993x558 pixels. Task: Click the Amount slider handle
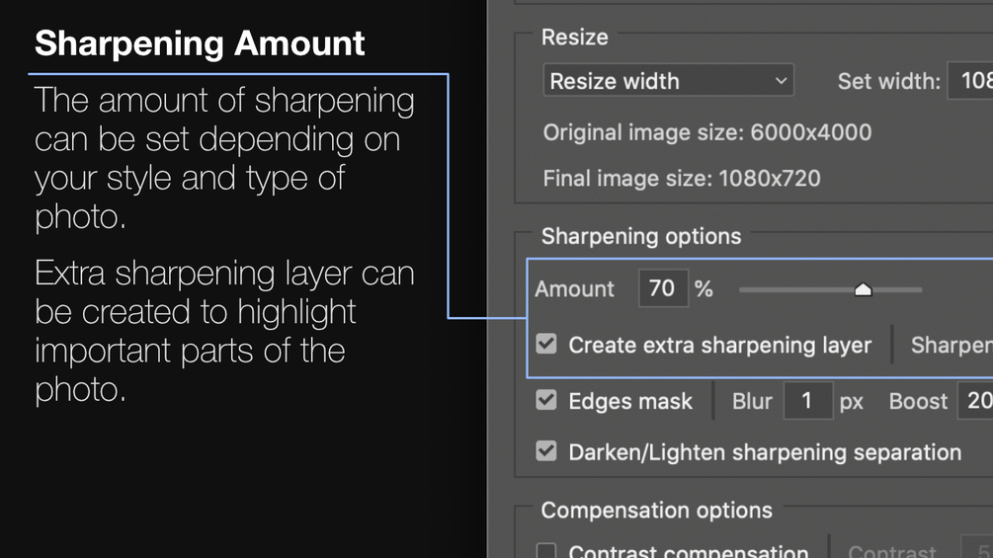click(863, 289)
